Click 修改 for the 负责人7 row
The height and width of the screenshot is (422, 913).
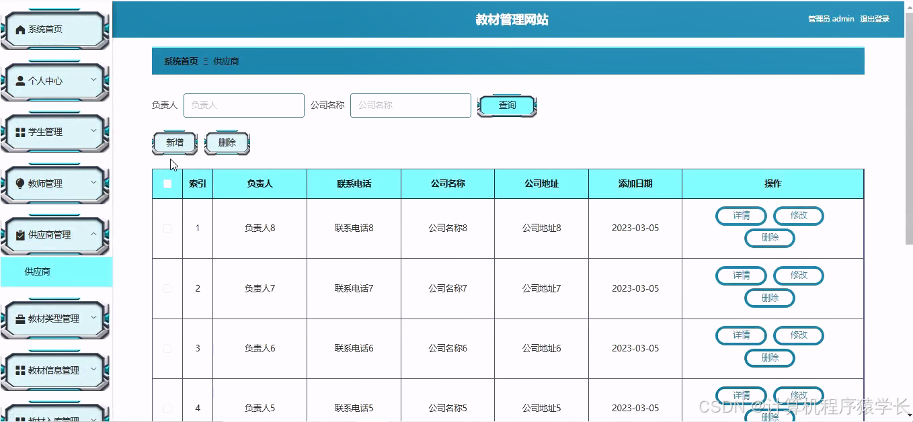pos(799,276)
